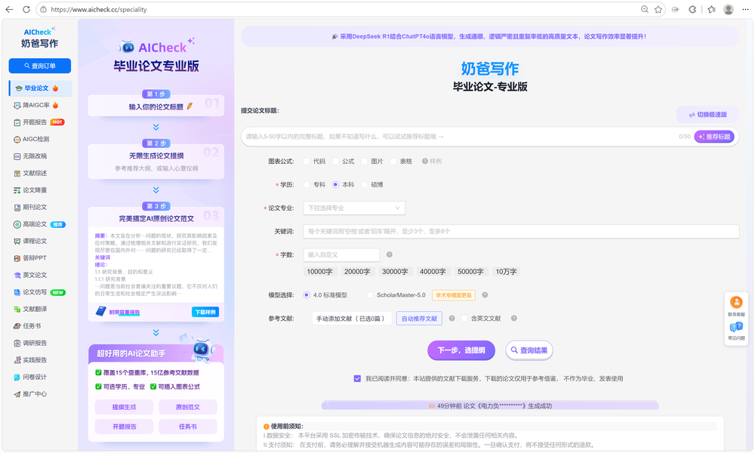
Task: Click the 问卷设计 sidebar icon
Action: (x=17, y=377)
